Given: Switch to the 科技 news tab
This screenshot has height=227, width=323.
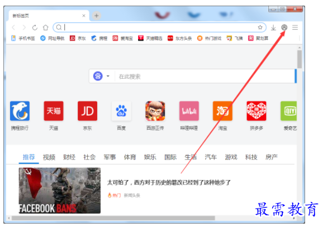Looking at the screenshot, I should click(251, 157).
